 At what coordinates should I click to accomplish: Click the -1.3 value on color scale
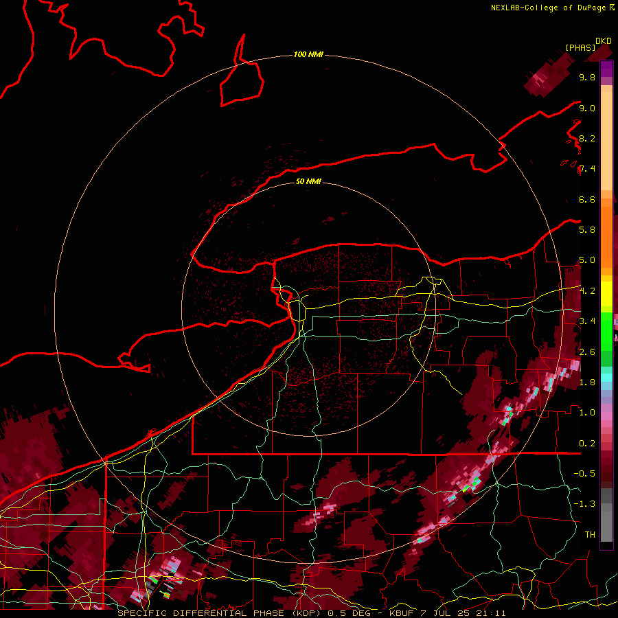point(584,504)
